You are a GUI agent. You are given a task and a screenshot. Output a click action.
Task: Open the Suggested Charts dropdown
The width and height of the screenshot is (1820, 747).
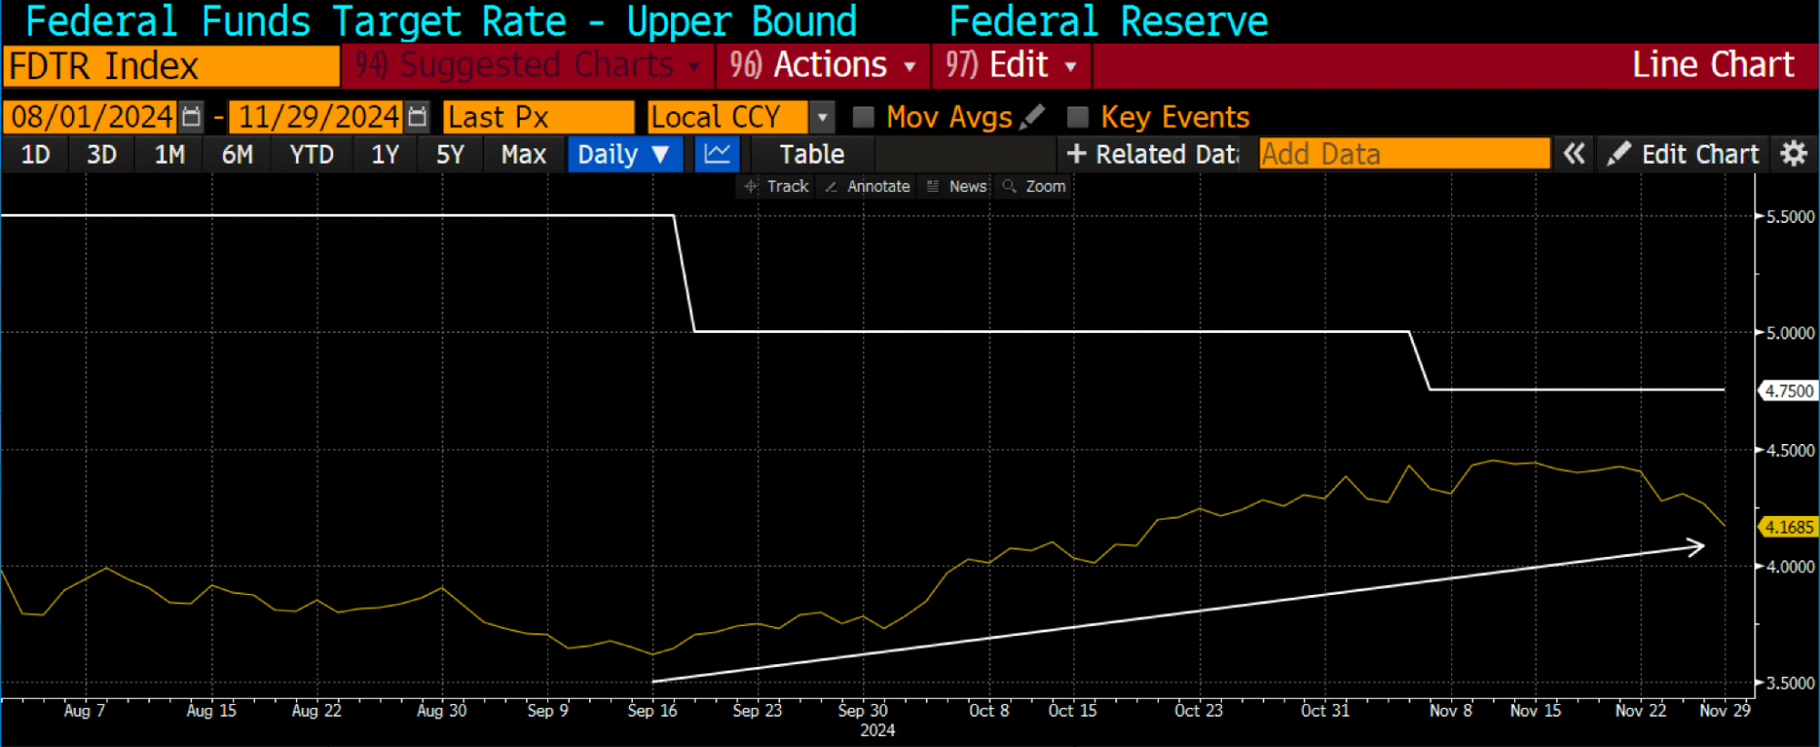pos(528,66)
